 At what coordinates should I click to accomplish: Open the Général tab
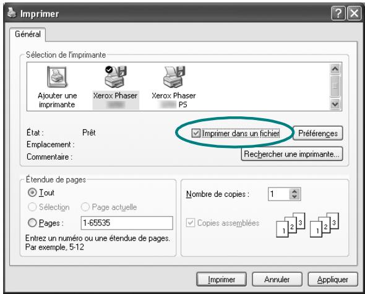28,34
